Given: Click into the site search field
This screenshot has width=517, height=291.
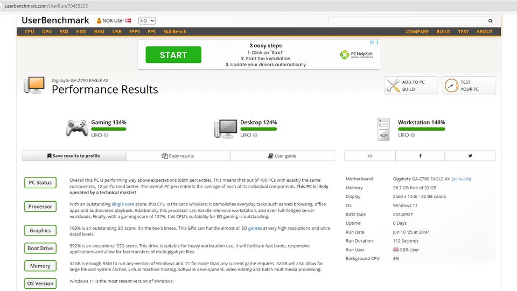Looking at the screenshot, I should click(408, 21).
